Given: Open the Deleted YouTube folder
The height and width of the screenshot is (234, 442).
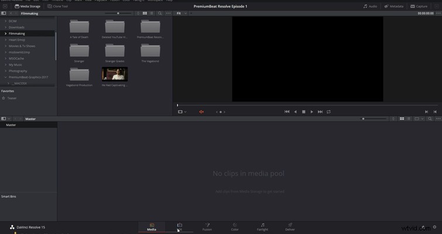Looking at the screenshot, I should (x=115, y=29).
